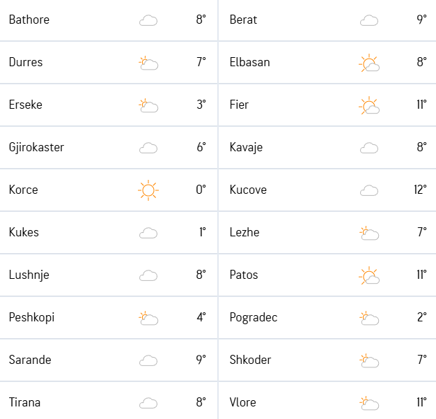Click the sun and cloud icon for Patos
Viewport: 436px width, 419px height.
369,275
